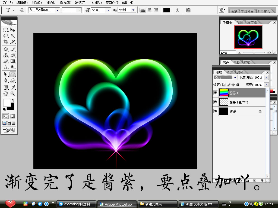278x208 pixels.
Task: Click the create warped text icon
Action: [x=178, y=10]
